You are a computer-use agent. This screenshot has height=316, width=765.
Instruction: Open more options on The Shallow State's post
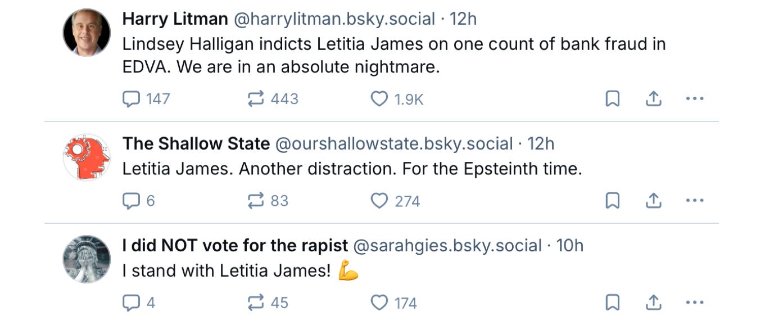[x=695, y=201]
